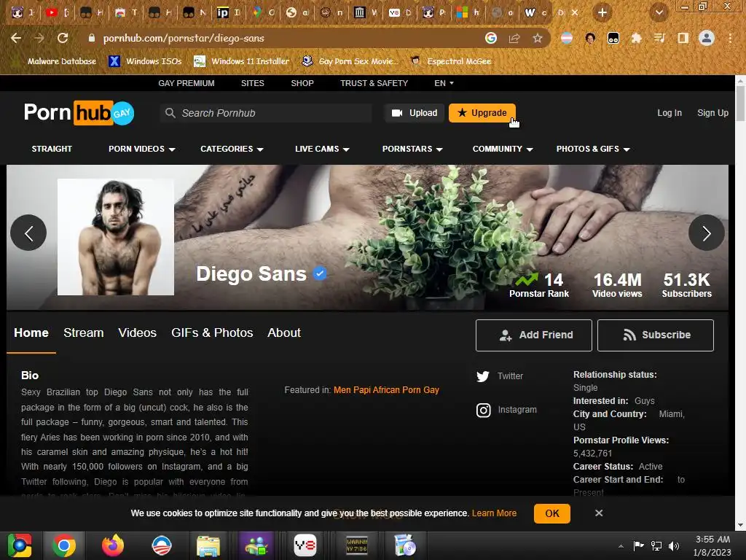Go to the next profile with right arrow

pyautogui.click(x=707, y=233)
